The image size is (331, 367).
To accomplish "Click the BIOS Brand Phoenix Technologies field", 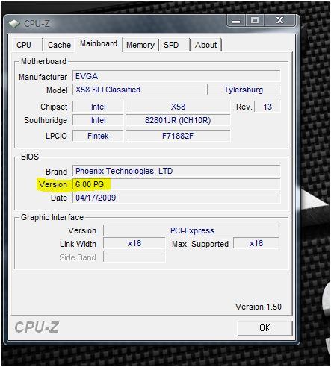I will click(176, 171).
